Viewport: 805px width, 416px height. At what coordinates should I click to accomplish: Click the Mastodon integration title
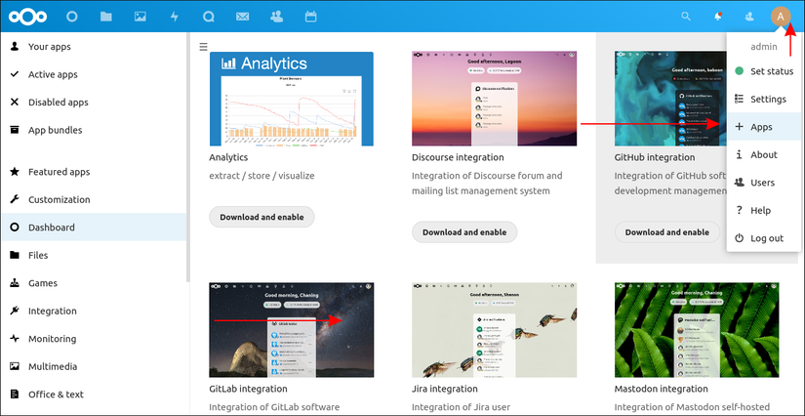point(662,389)
